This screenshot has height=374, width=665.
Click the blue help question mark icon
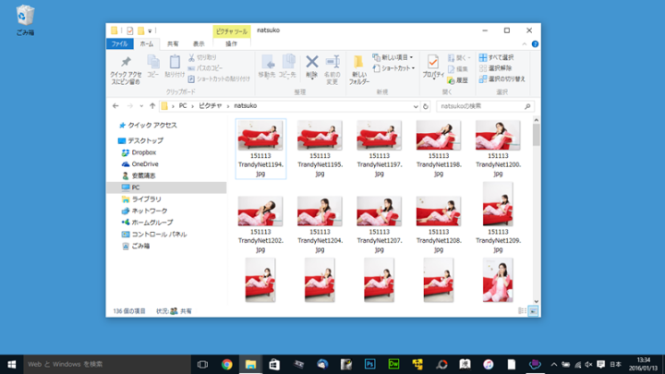tap(535, 44)
